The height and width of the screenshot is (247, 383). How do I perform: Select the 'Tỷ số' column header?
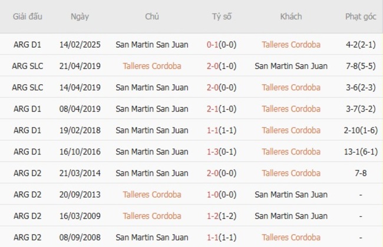pos(222,17)
